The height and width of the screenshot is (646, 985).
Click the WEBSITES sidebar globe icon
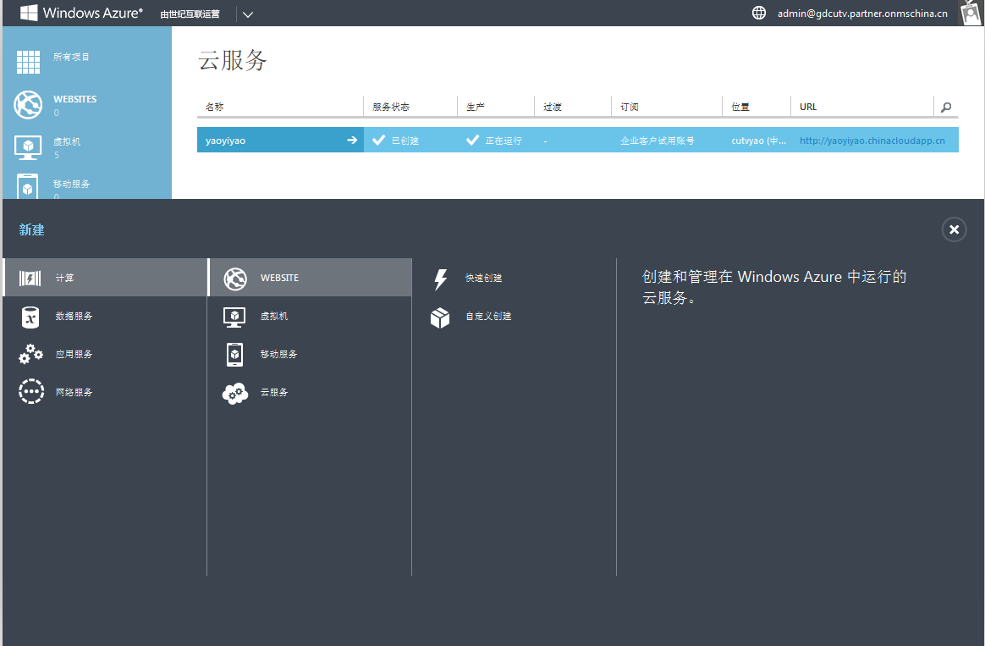click(x=28, y=104)
